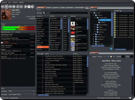Switch to the Examinador tab
The width and height of the screenshot is (135, 100).
click(x=80, y=8)
